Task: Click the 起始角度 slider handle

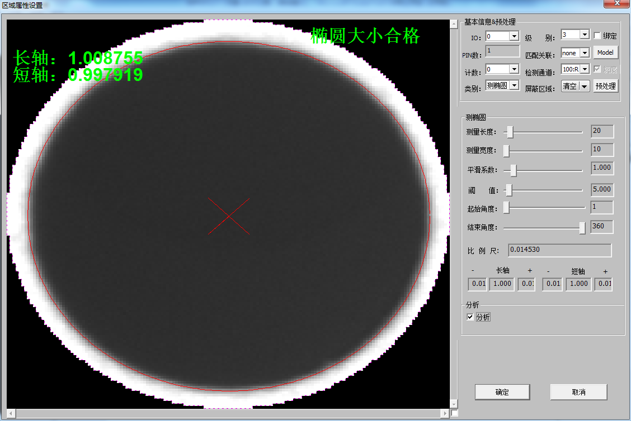Action: coord(507,207)
